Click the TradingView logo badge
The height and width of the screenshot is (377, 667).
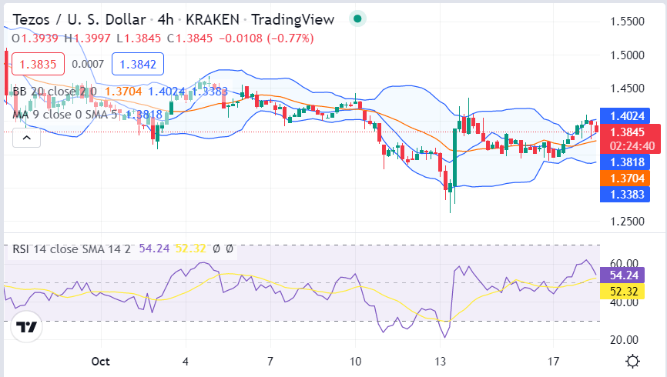[26, 326]
